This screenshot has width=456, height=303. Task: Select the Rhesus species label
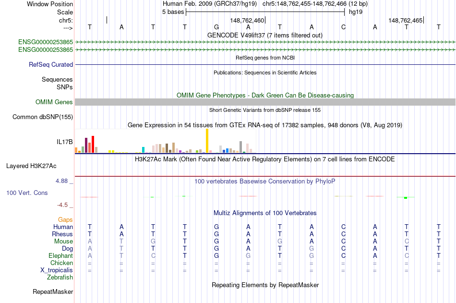click(62, 234)
